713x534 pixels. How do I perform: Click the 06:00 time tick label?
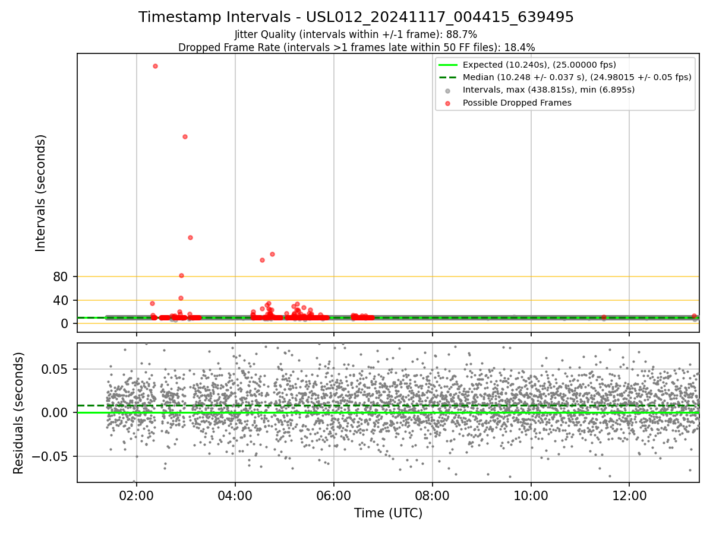point(334,494)
